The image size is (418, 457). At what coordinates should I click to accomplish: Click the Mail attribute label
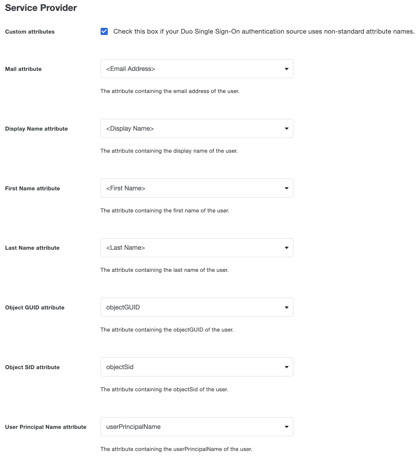click(23, 69)
